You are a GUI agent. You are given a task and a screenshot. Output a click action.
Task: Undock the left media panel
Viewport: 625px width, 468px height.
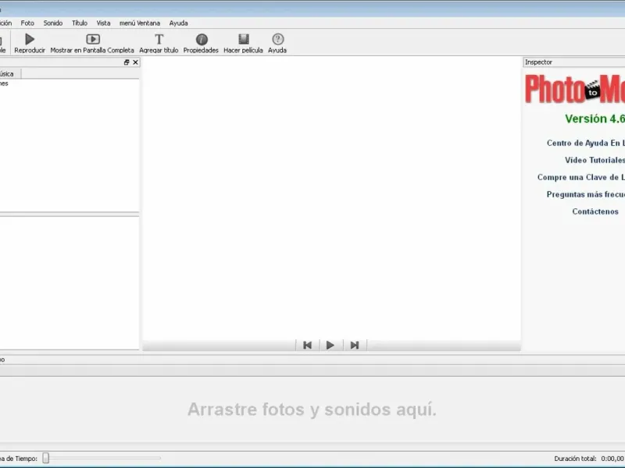pos(127,62)
